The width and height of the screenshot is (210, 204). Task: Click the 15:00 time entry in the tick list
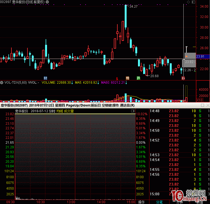tap(155, 194)
